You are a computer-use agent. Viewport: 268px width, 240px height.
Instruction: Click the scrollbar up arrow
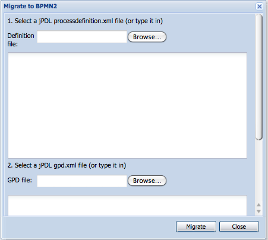coord(258,205)
